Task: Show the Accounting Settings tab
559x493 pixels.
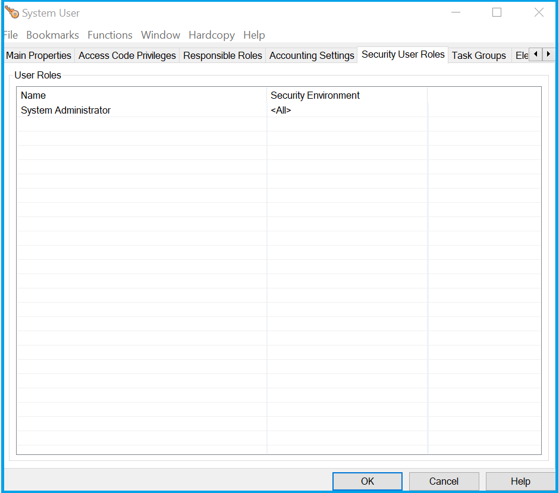Action: point(312,55)
